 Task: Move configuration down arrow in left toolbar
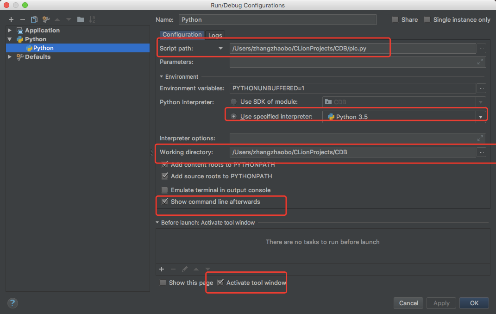[x=69, y=19]
